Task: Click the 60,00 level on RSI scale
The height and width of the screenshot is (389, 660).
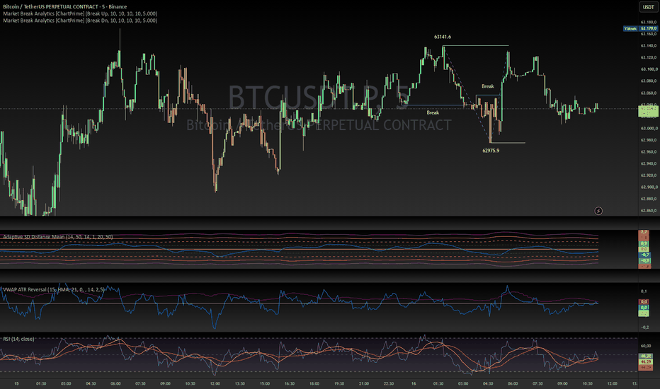Action: tap(646, 346)
